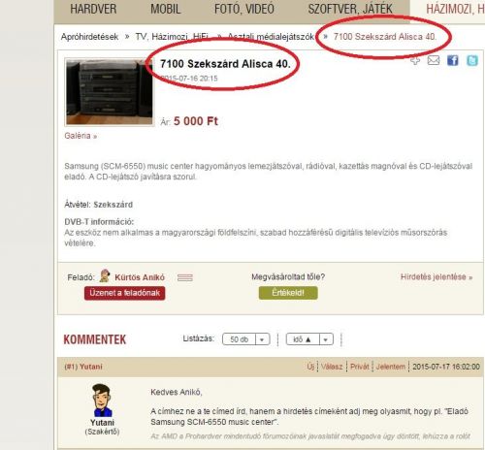Open the HÁZIMOZI tab
The width and height of the screenshot is (485, 450).
click(x=455, y=9)
